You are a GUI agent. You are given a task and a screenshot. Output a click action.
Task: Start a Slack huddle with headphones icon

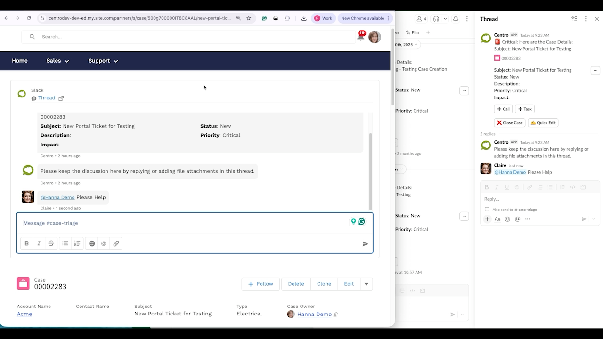tap(436, 19)
